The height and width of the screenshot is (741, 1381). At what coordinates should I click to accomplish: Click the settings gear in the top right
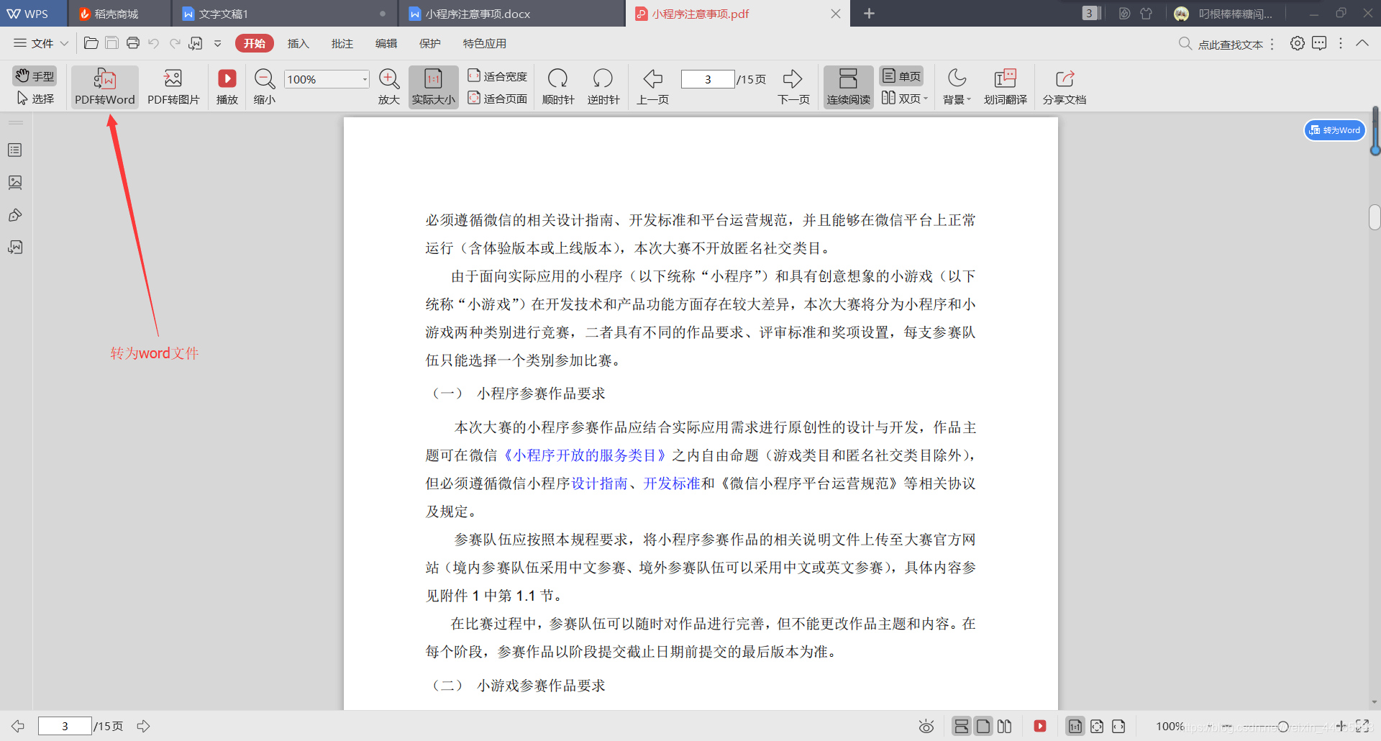pos(1298,43)
